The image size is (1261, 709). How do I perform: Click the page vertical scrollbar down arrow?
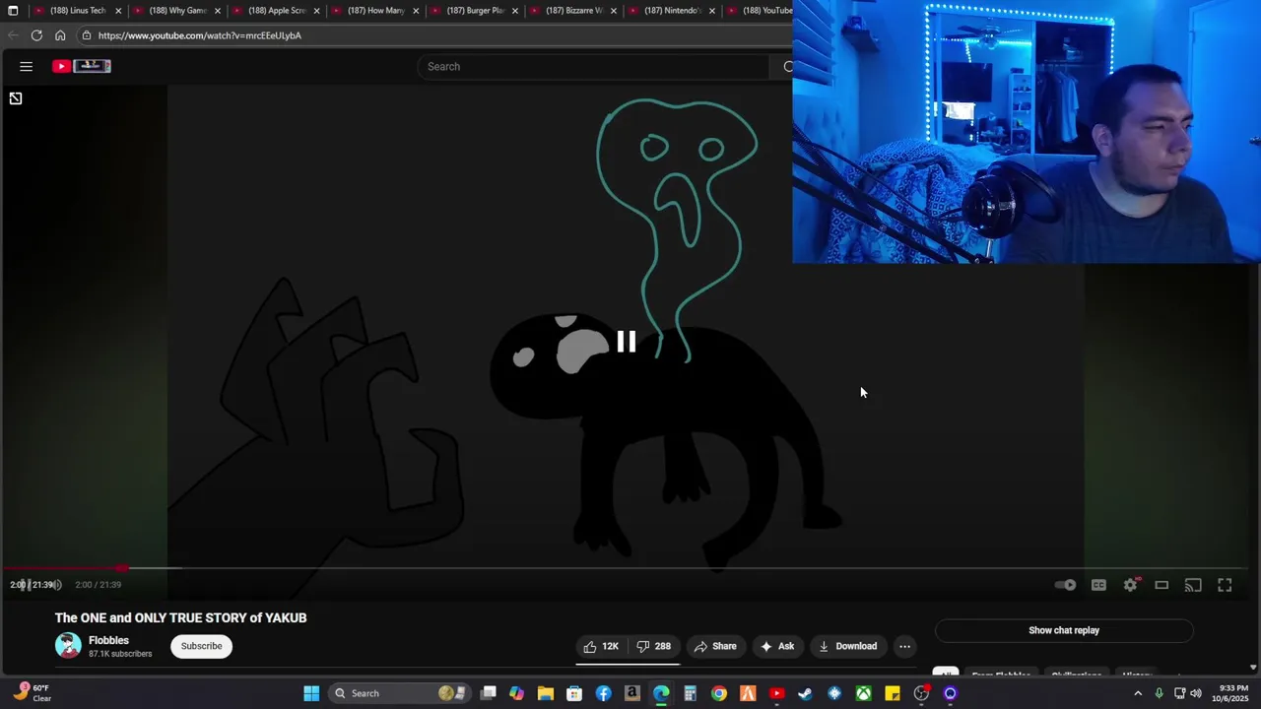click(1254, 667)
